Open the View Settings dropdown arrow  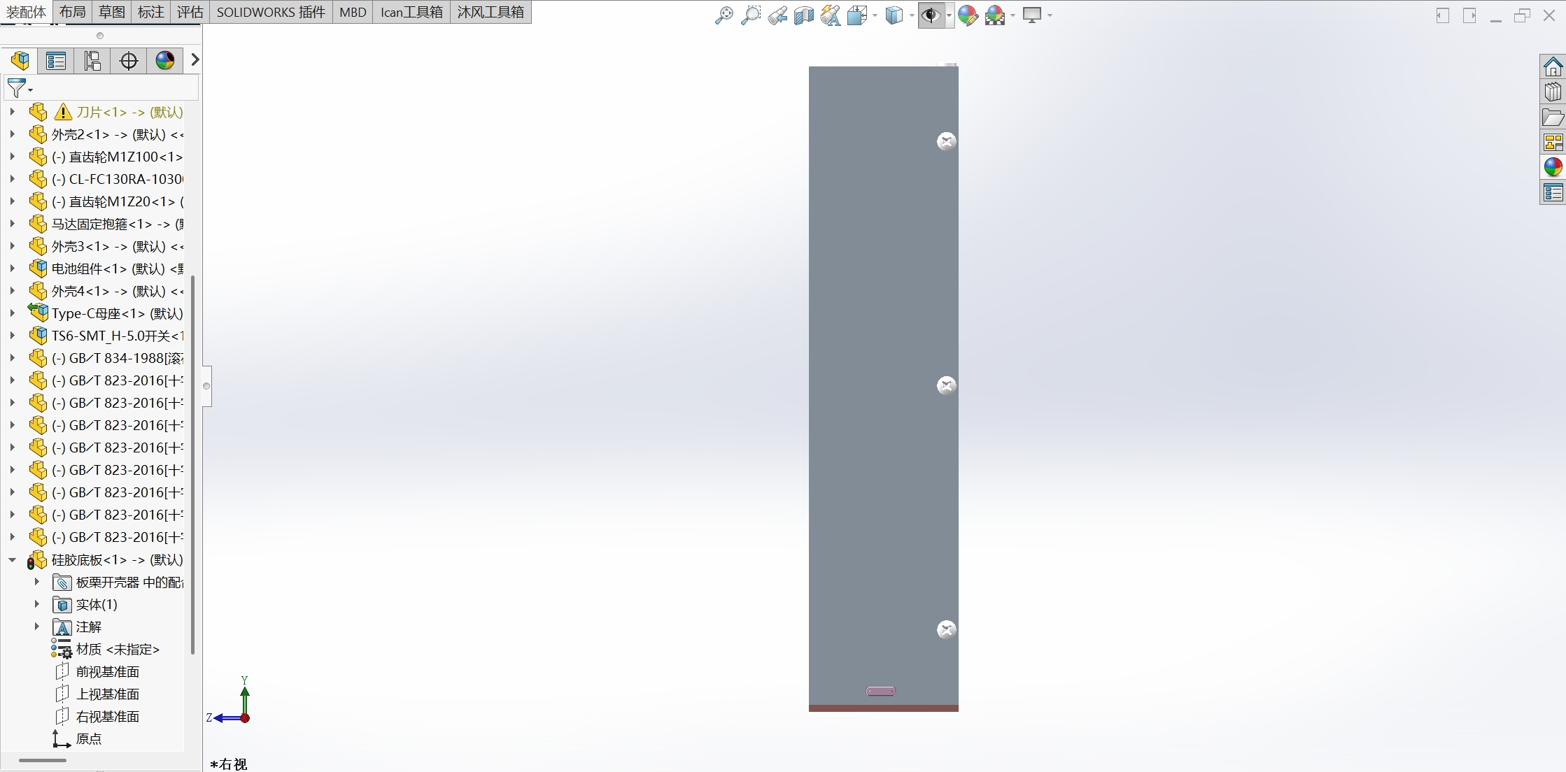click(x=1050, y=15)
